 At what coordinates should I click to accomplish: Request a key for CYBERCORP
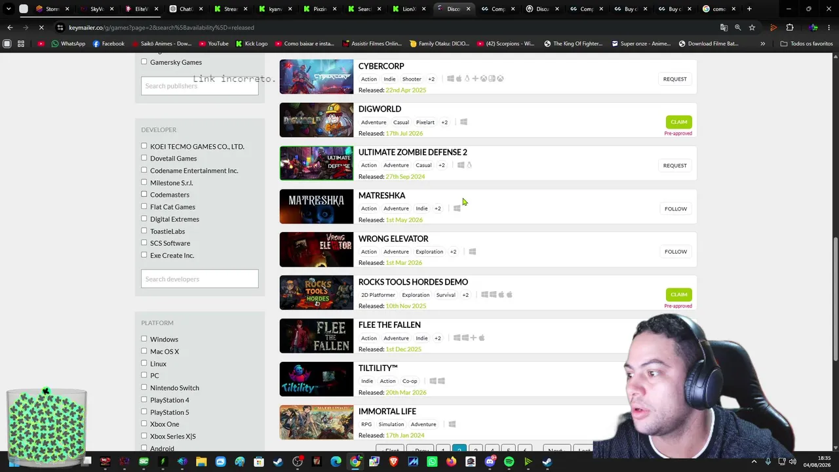(x=674, y=79)
